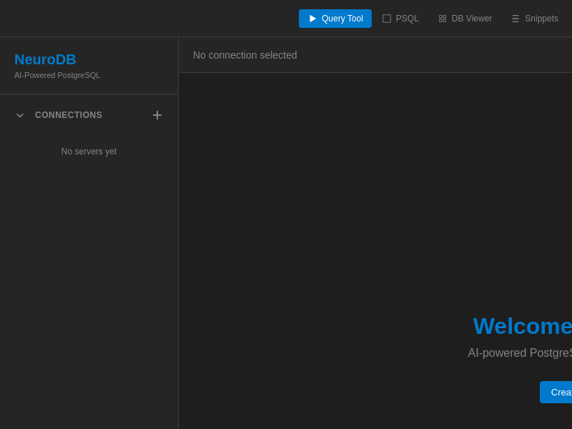Image resolution: width=572 pixels, height=429 pixels.
Task: Click the 'No connection selected' label
Action: point(245,55)
